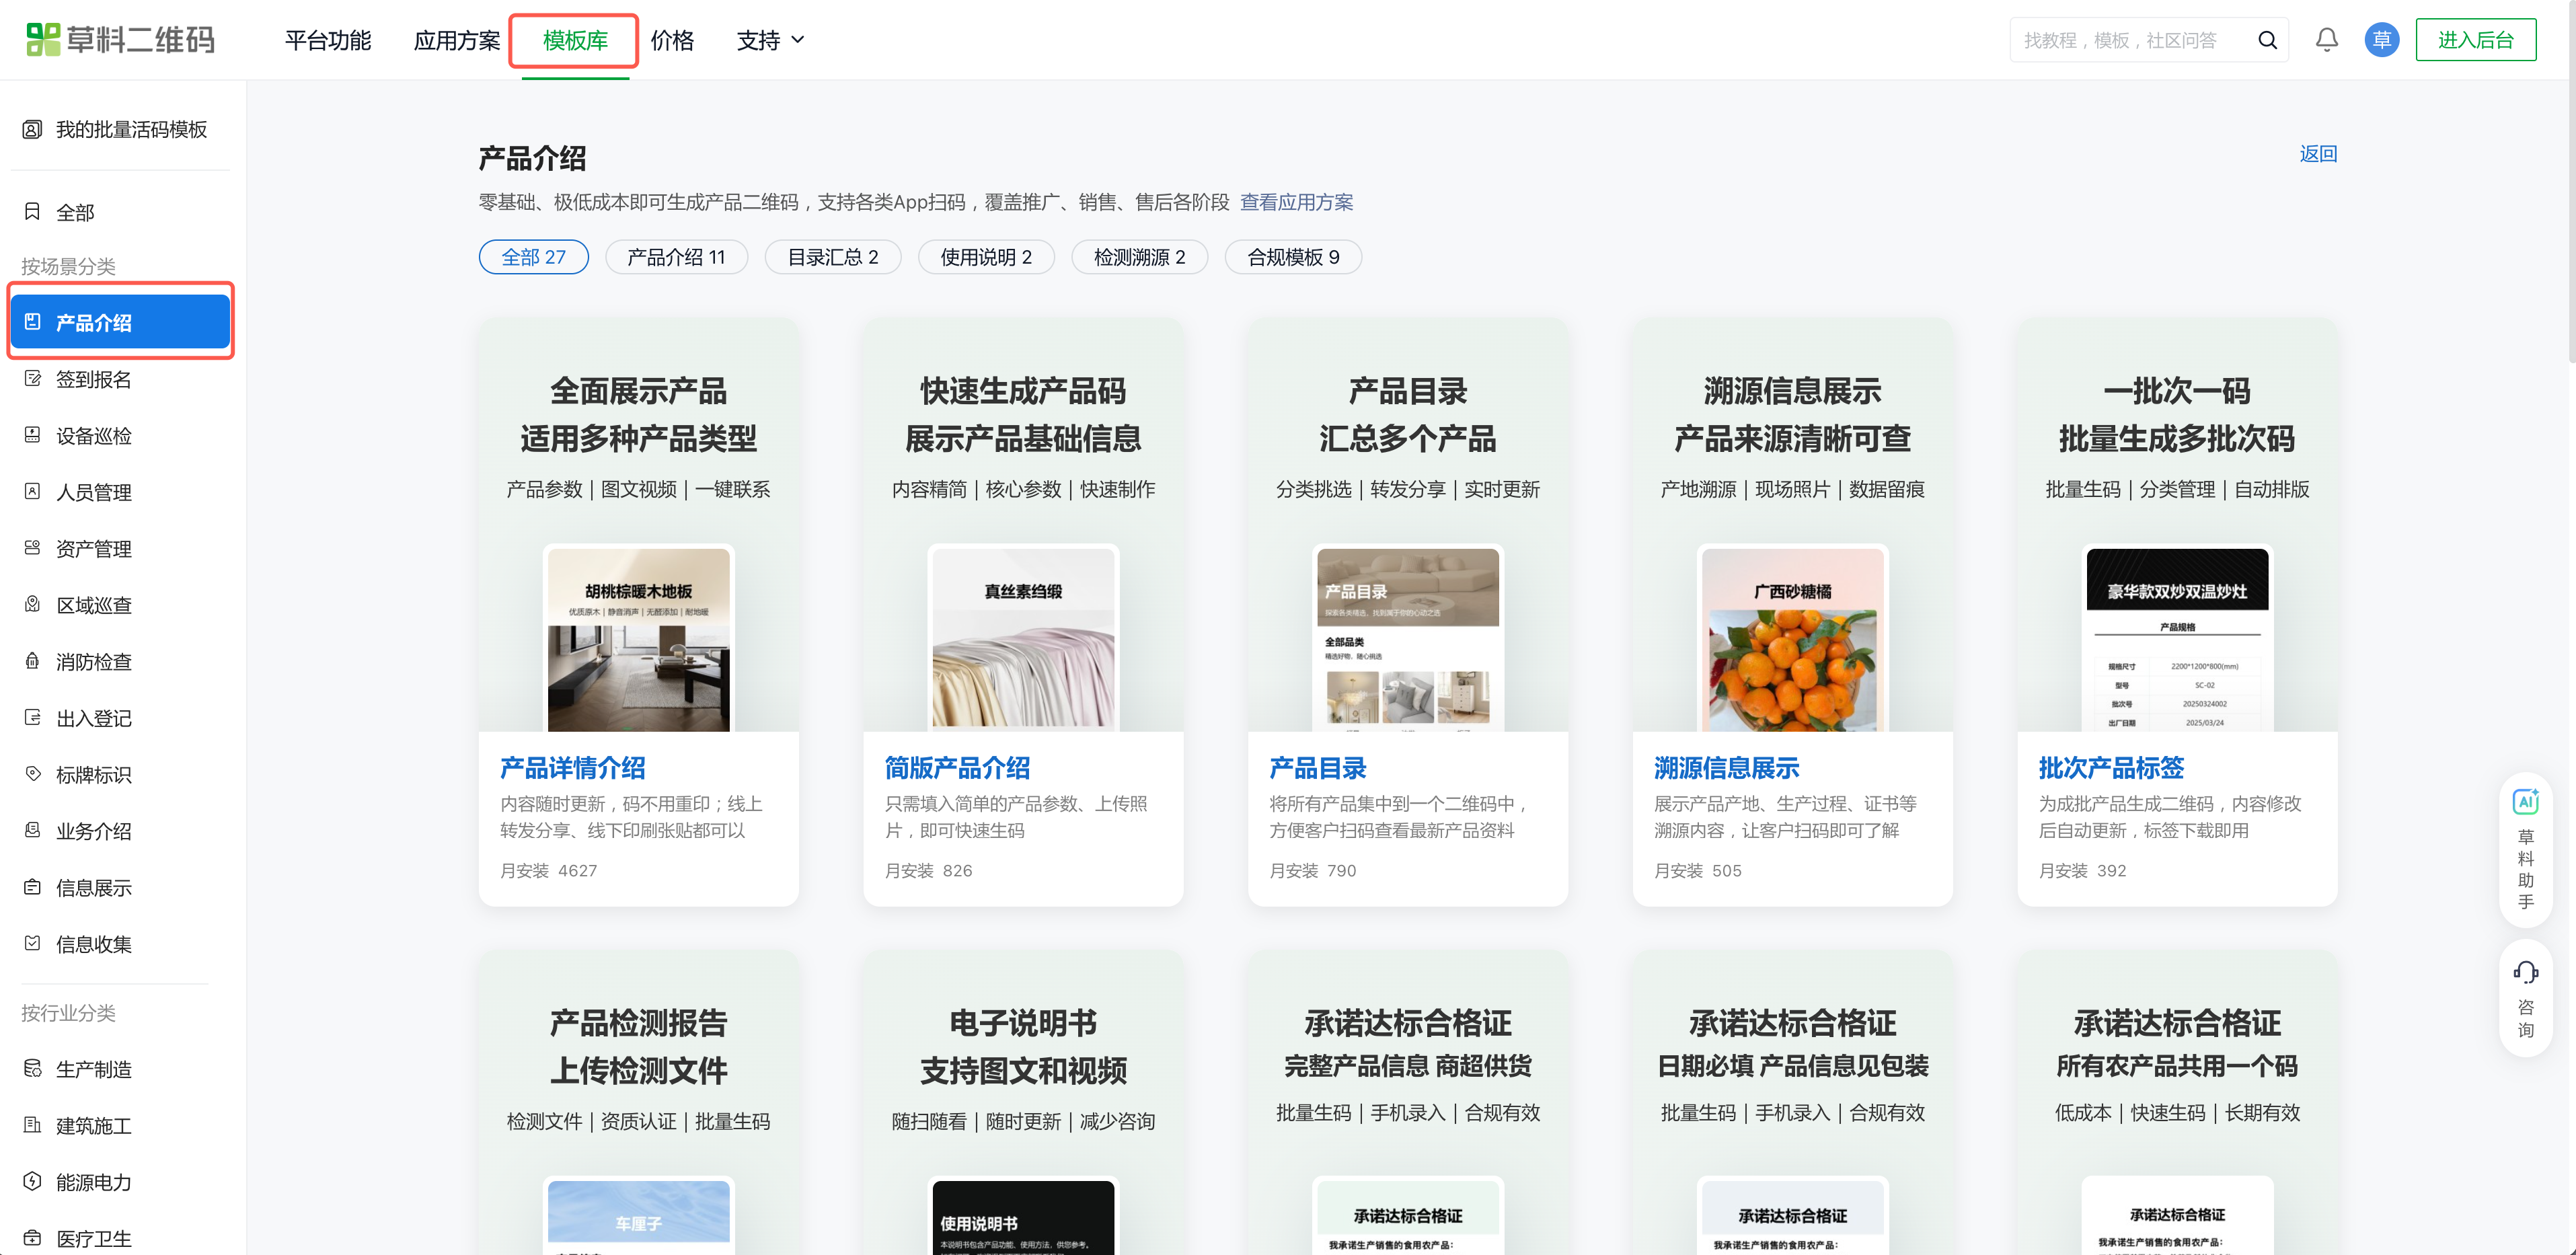Click the 信息展示 sidebar icon
Viewport: 2576px width, 1255px height.
point(32,887)
